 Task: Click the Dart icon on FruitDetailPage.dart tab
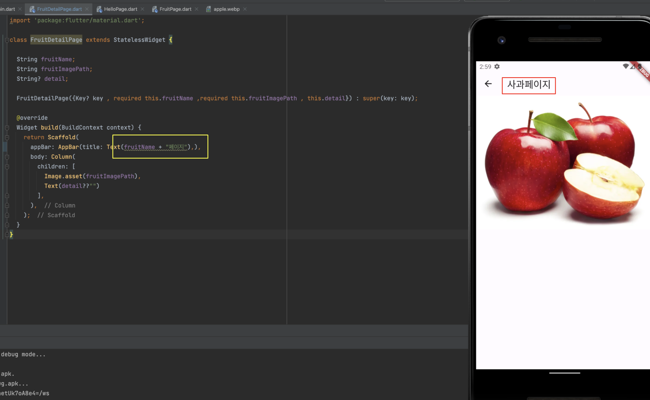pyautogui.click(x=32, y=9)
